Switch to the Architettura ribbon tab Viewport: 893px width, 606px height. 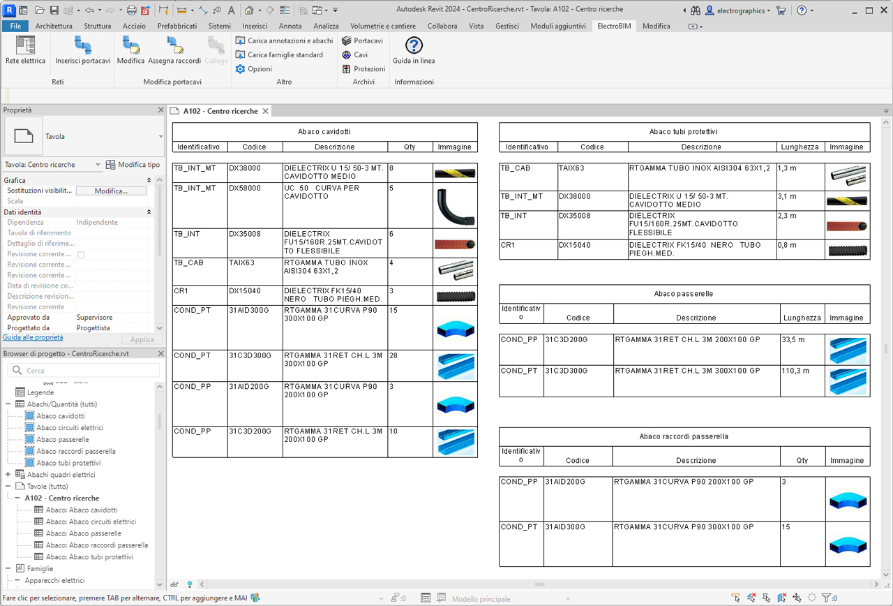(x=54, y=26)
